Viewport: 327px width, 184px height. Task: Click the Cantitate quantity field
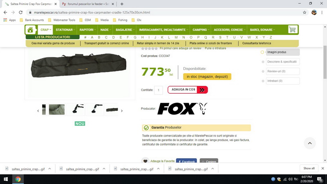tap(159, 90)
